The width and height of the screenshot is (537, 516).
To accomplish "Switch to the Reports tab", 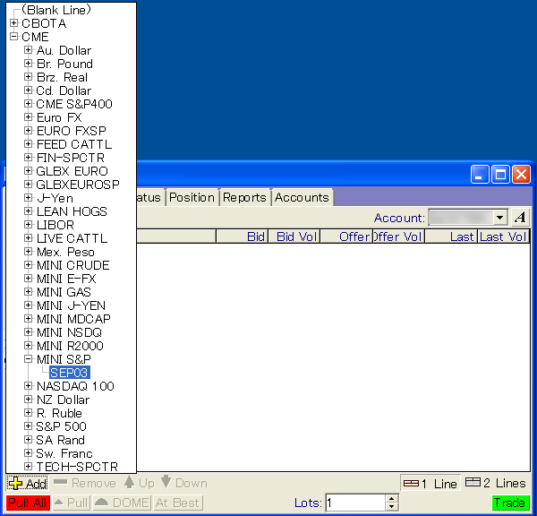I will (x=244, y=197).
